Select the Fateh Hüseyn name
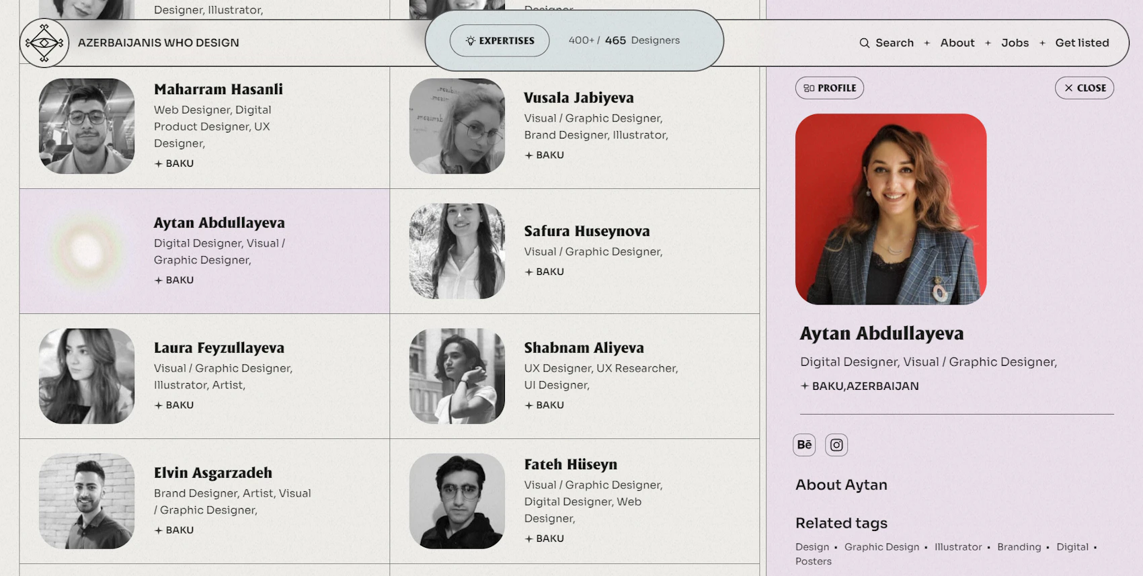Viewport: 1143px width, 576px height. pos(571,464)
